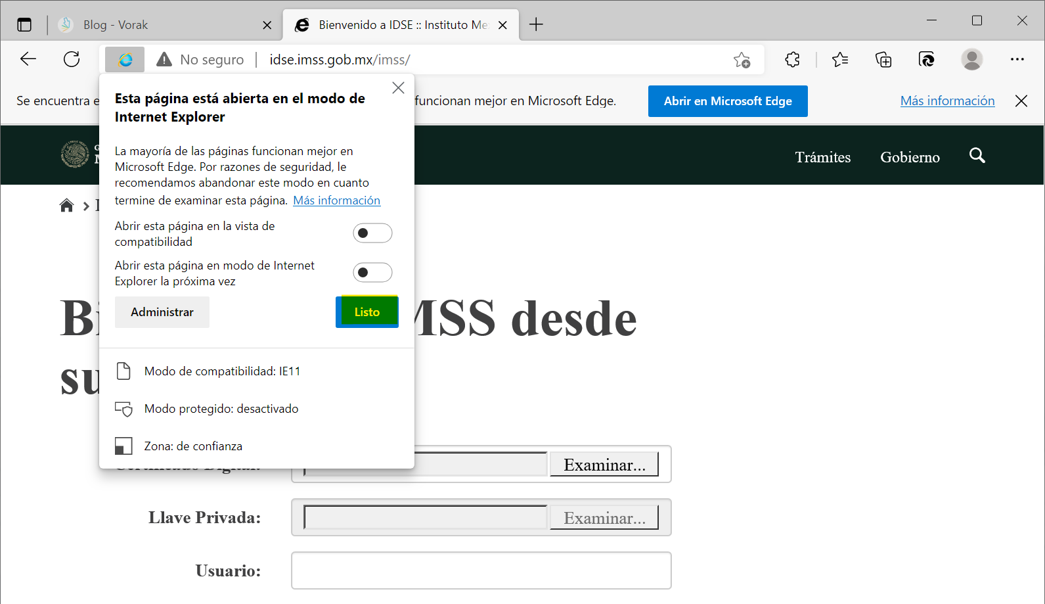
Task: Click Modo protegido: desactivado row
Action: pyautogui.click(x=256, y=409)
